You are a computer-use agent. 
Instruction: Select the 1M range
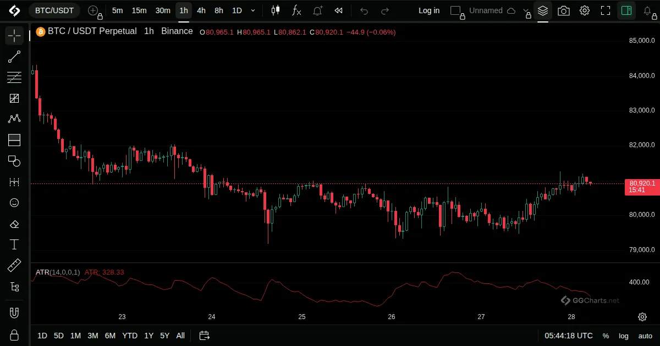tap(75, 336)
